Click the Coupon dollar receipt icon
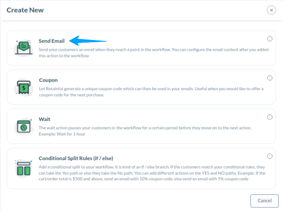This screenshot has width=283, height=211. tap(24, 87)
